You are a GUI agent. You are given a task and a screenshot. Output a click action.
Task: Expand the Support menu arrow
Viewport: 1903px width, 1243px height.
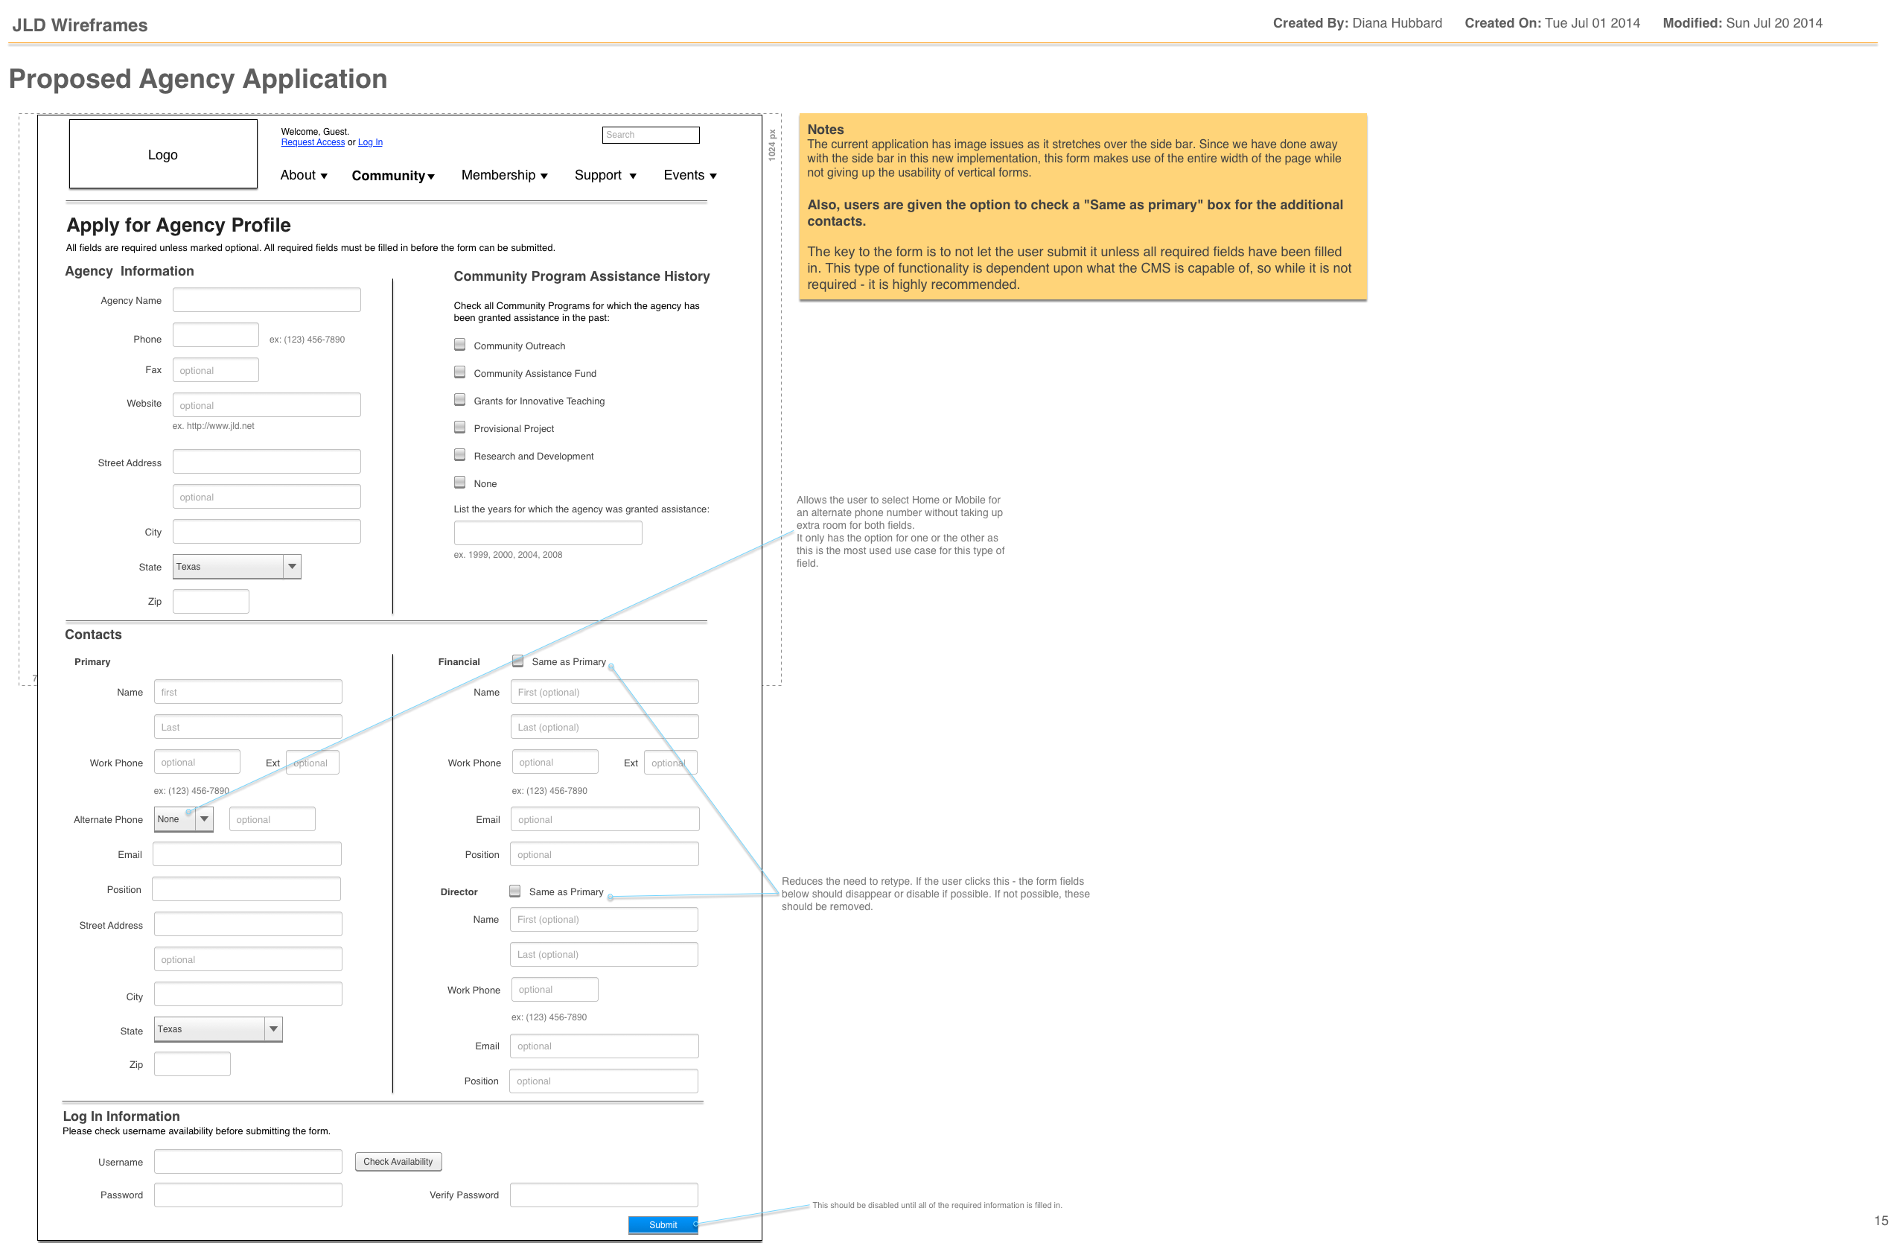632,176
